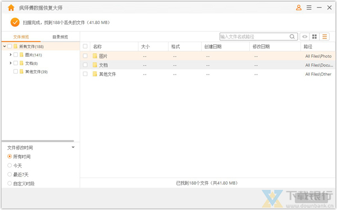Sort by the 创建日期 column header
337x210 pixels.
[225, 46]
